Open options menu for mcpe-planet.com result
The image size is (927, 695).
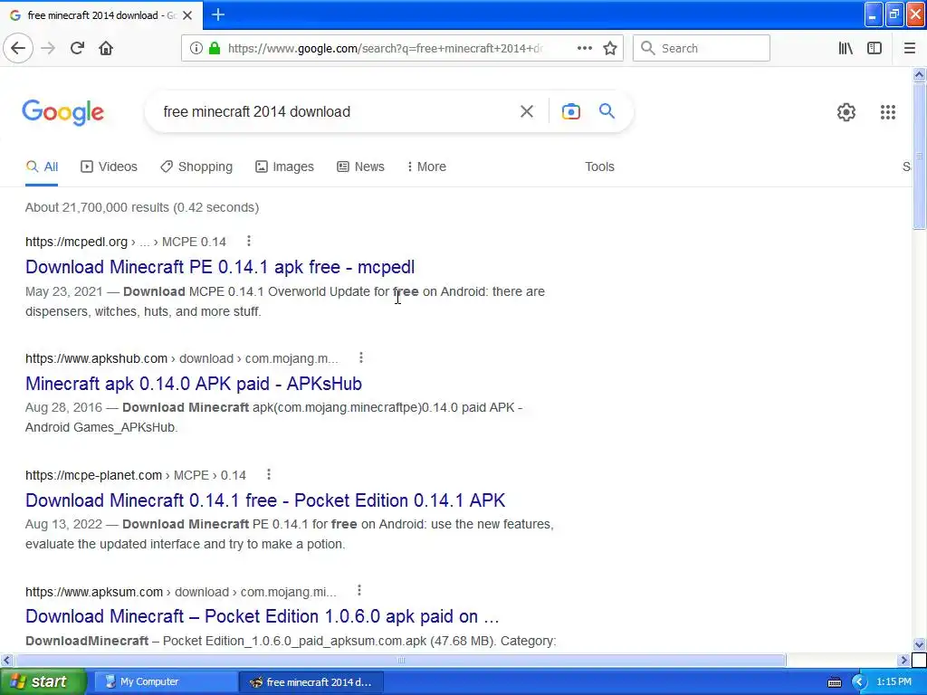[x=268, y=474]
